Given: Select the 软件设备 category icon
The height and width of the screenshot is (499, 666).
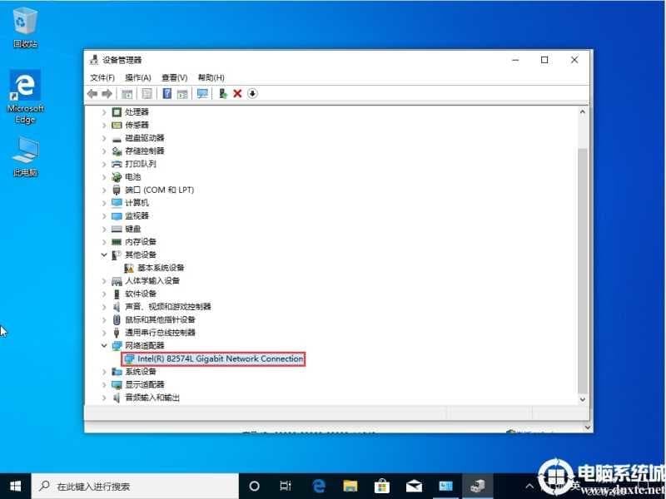Looking at the screenshot, I should point(117,294).
